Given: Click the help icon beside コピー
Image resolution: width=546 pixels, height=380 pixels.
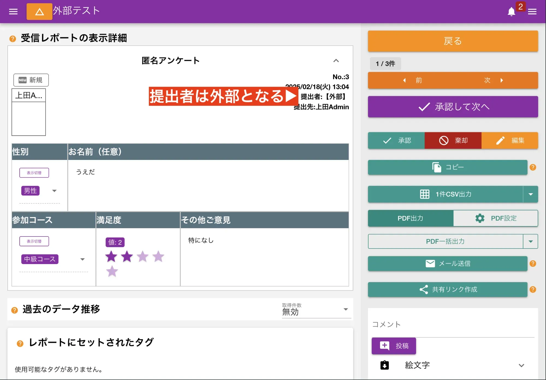Looking at the screenshot, I should click(533, 168).
